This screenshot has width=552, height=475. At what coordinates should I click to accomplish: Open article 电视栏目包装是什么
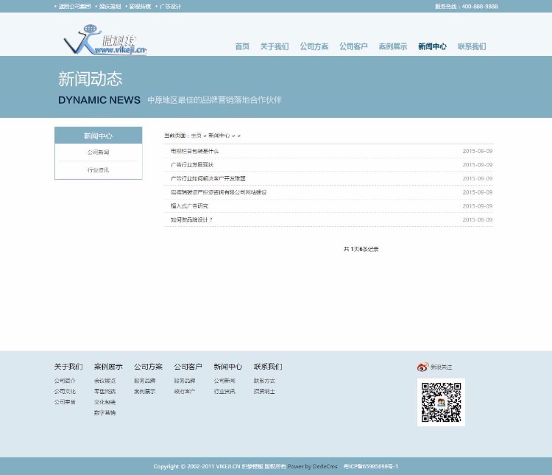[x=195, y=151]
